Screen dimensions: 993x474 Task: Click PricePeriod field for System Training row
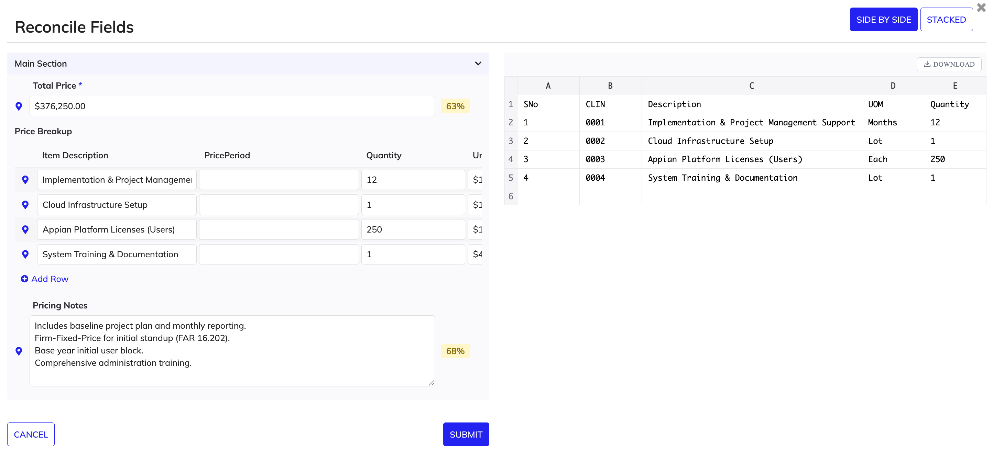(x=279, y=254)
